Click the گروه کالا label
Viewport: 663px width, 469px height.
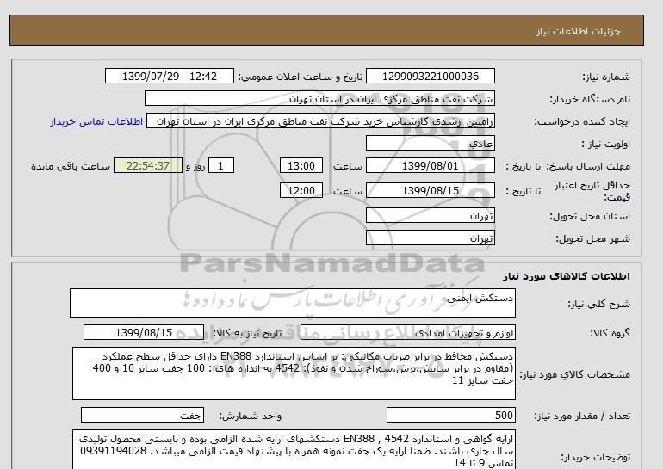[x=610, y=333]
